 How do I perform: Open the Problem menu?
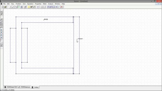(x=18, y=4)
